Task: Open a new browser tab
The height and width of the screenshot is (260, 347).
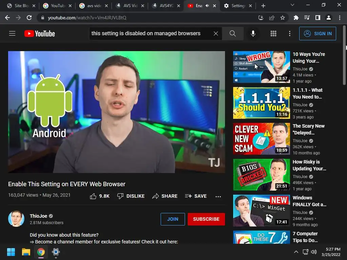Action: [x=263, y=6]
